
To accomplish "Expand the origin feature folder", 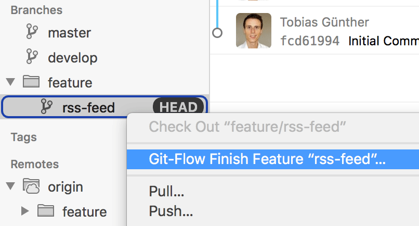I will pos(24,211).
